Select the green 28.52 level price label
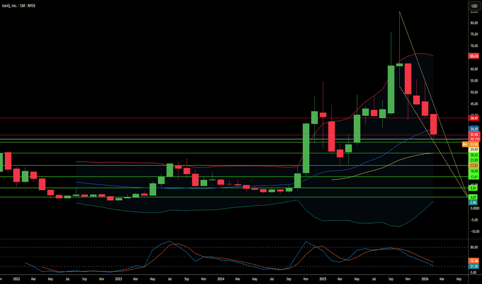The height and width of the screenshot is (284, 482). [x=474, y=155]
